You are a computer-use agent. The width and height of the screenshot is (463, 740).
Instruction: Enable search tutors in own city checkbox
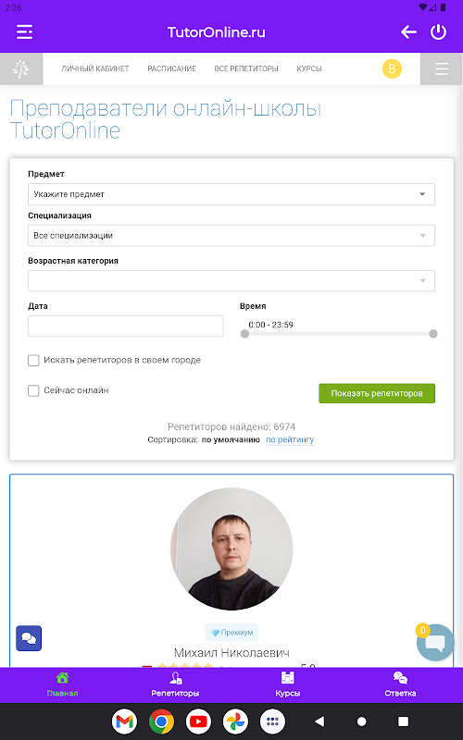[33, 361]
